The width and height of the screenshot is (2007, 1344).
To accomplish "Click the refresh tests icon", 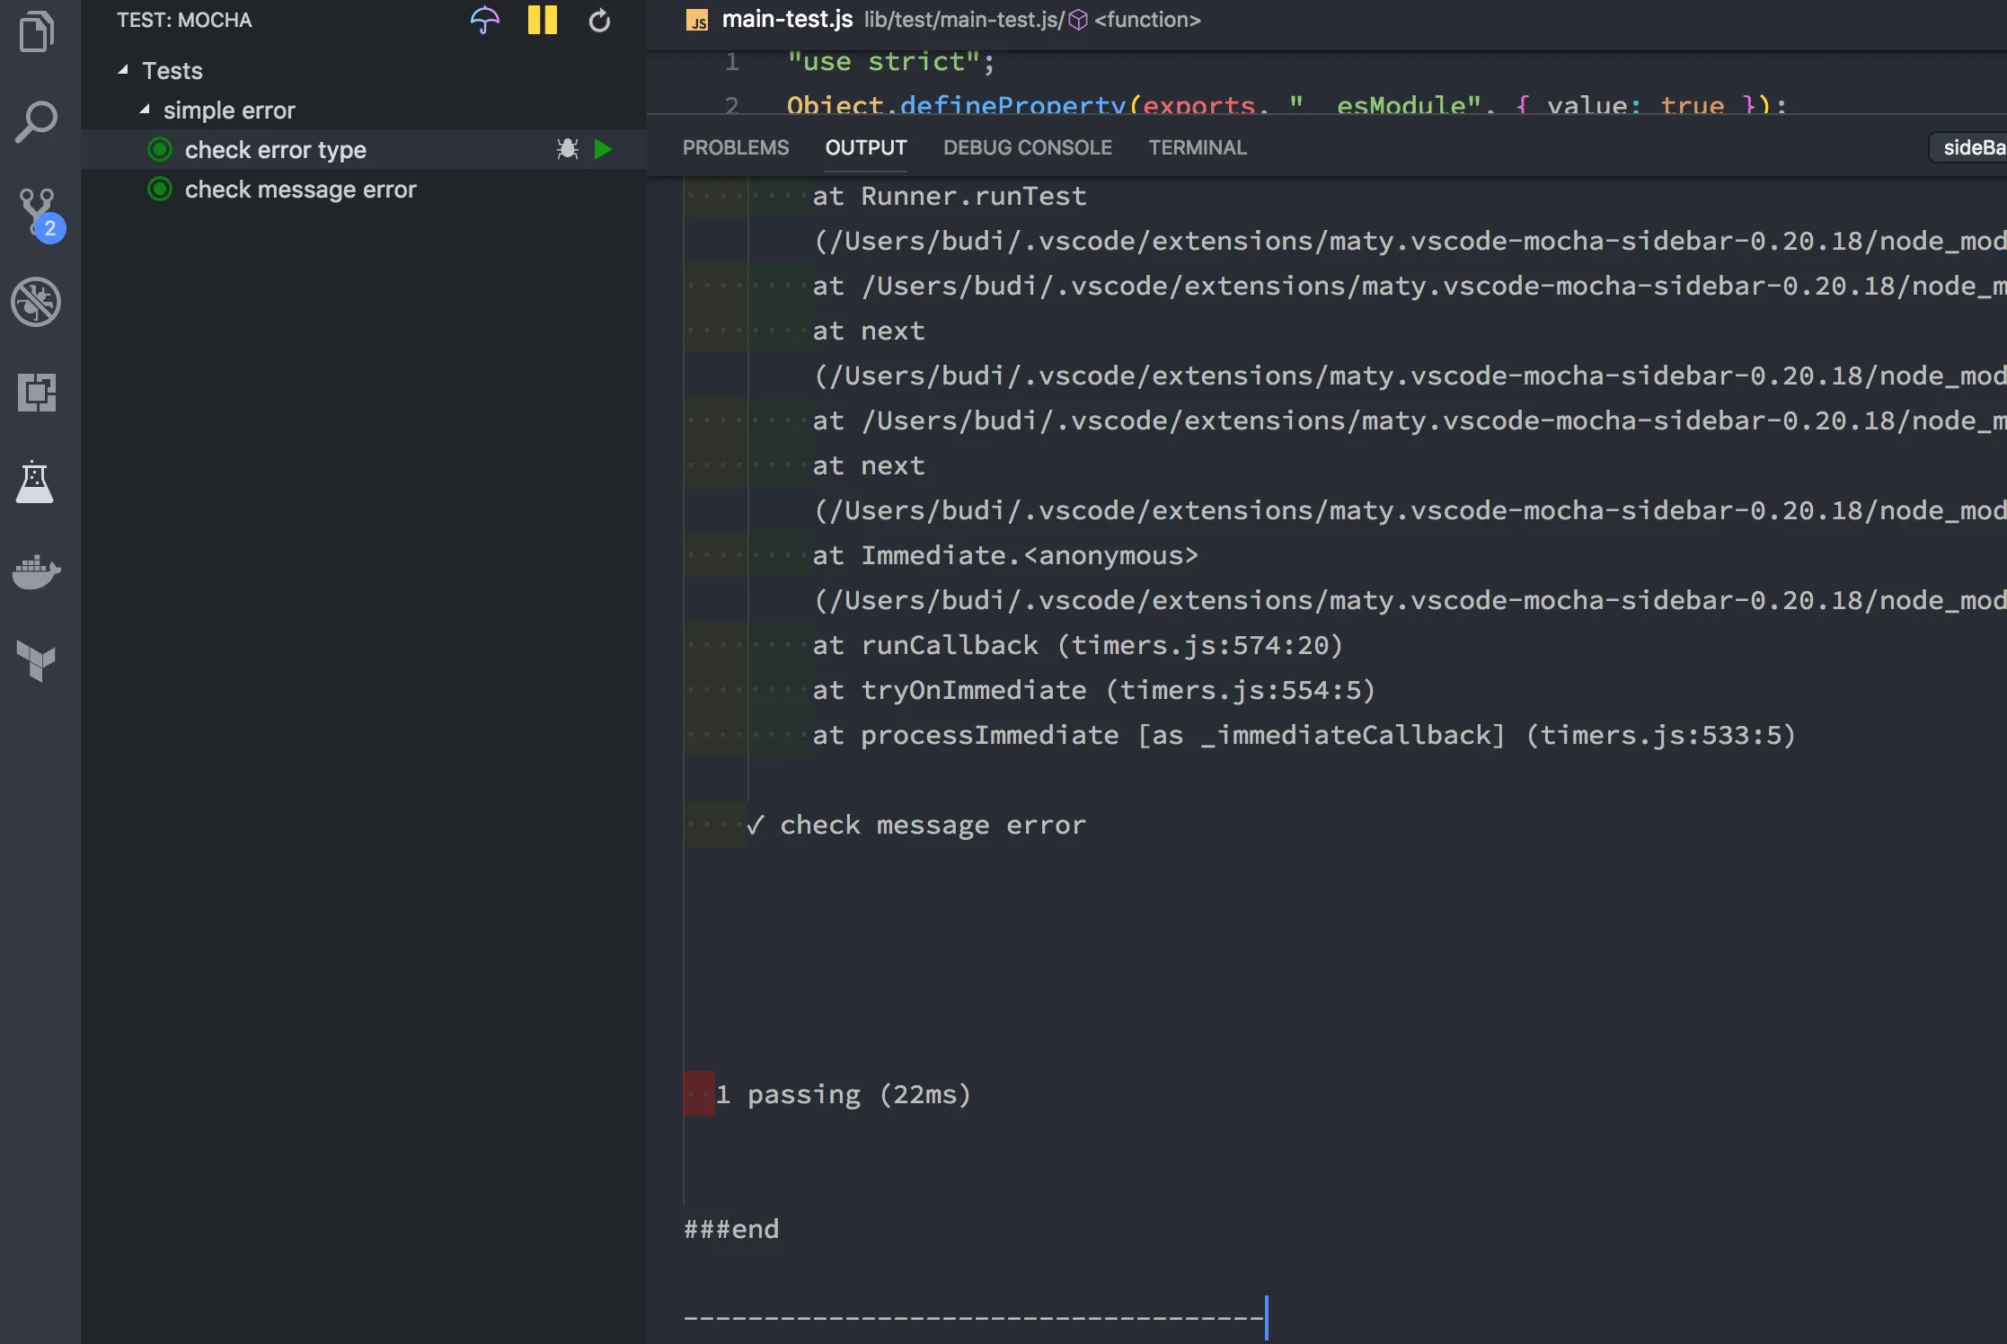I will click(599, 20).
